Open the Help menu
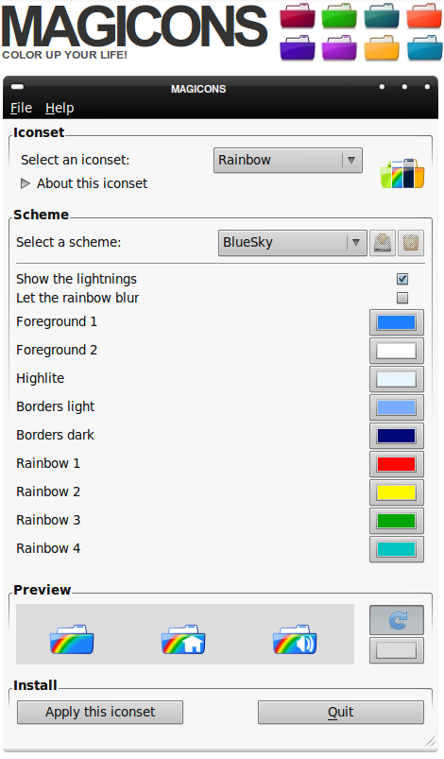The height and width of the screenshot is (759, 444). pyautogui.click(x=60, y=108)
